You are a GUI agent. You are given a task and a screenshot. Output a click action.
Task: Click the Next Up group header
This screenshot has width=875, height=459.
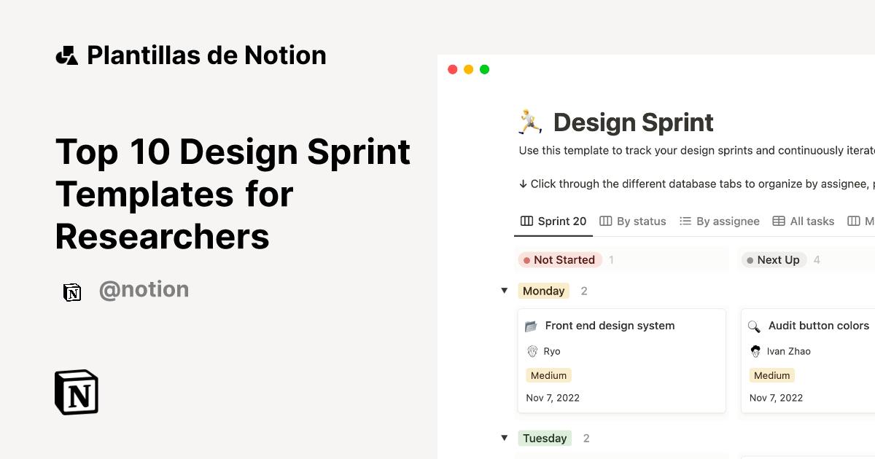click(774, 259)
